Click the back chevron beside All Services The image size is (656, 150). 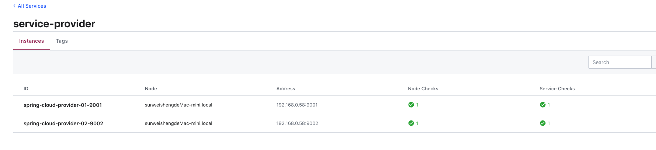(14, 6)
